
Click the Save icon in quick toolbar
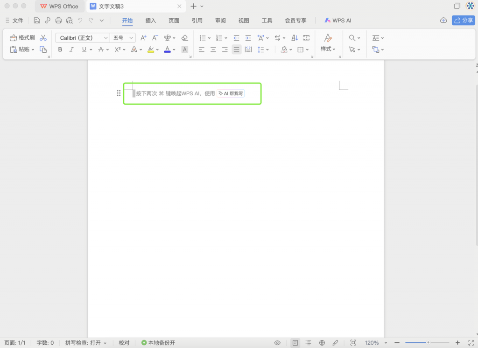pyautogui.click(x=36, y=21)
